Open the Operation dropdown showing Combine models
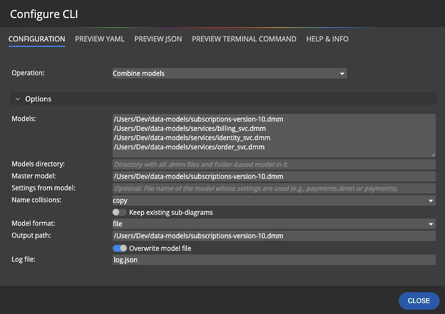445x314 pixels. tap(230, 74)
